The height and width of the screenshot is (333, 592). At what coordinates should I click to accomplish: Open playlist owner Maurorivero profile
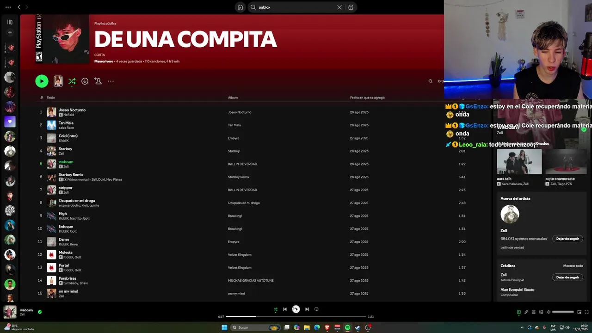tap(104, 61)
